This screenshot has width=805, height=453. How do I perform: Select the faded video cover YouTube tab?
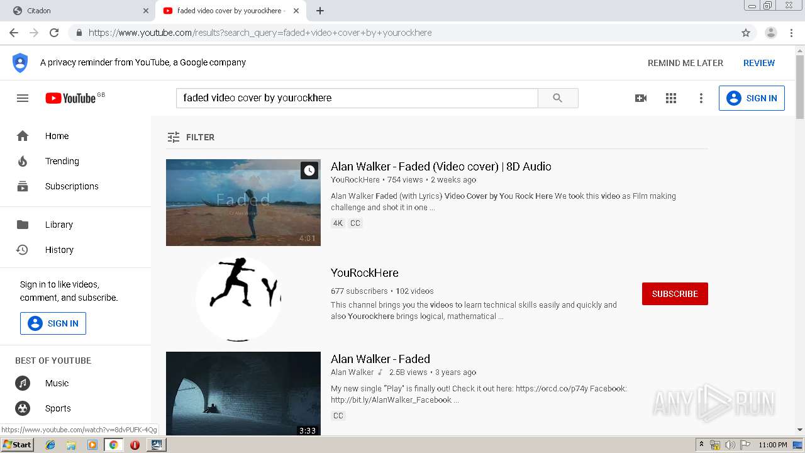tap(230, 11)
